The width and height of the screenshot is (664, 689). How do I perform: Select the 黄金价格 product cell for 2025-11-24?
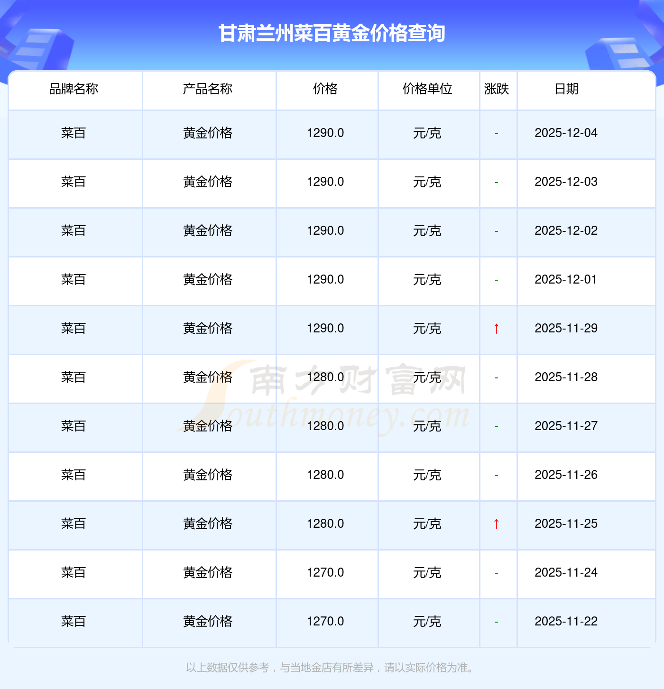(208, 573)
